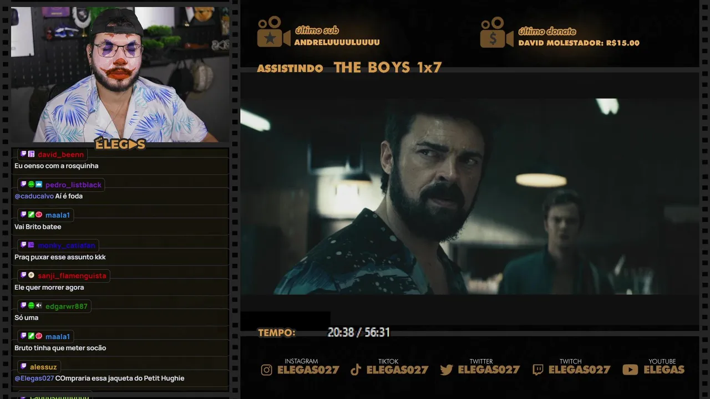Click the message Só uma

27,318
